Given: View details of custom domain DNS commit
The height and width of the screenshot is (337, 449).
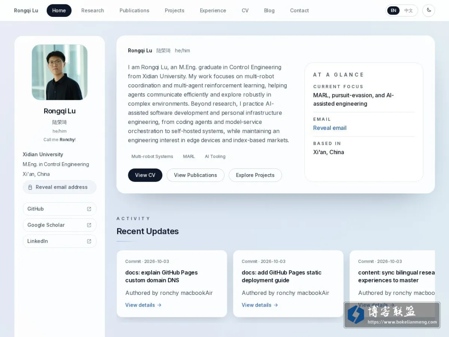Looking at the screenshot, I should click(143, 305).
